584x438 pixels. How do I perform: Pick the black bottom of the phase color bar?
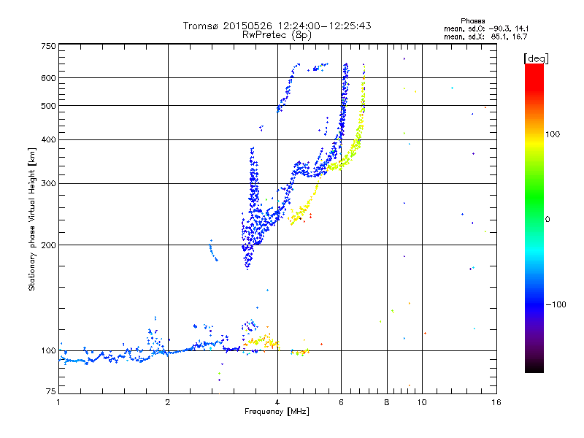point(534,369)
